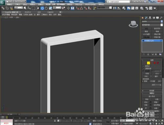Screen dimensions: 164x125
Task: Enable the 忽略背面 checkbox
Action: point(144,68)
